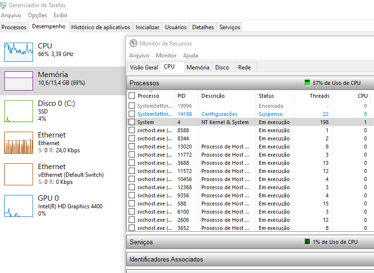Image resolution: width=374 pixels, height=273 pixels.
Task: Open the Exibir menu in Task Manager
Action: click(60, 15)
